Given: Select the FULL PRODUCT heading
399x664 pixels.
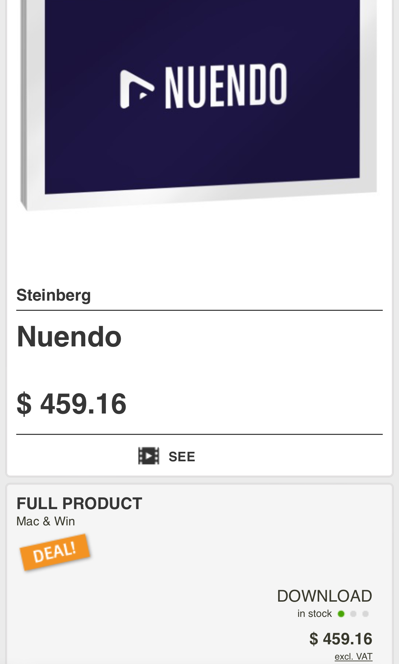Looking at the screenshot, I should pos(79,503).
